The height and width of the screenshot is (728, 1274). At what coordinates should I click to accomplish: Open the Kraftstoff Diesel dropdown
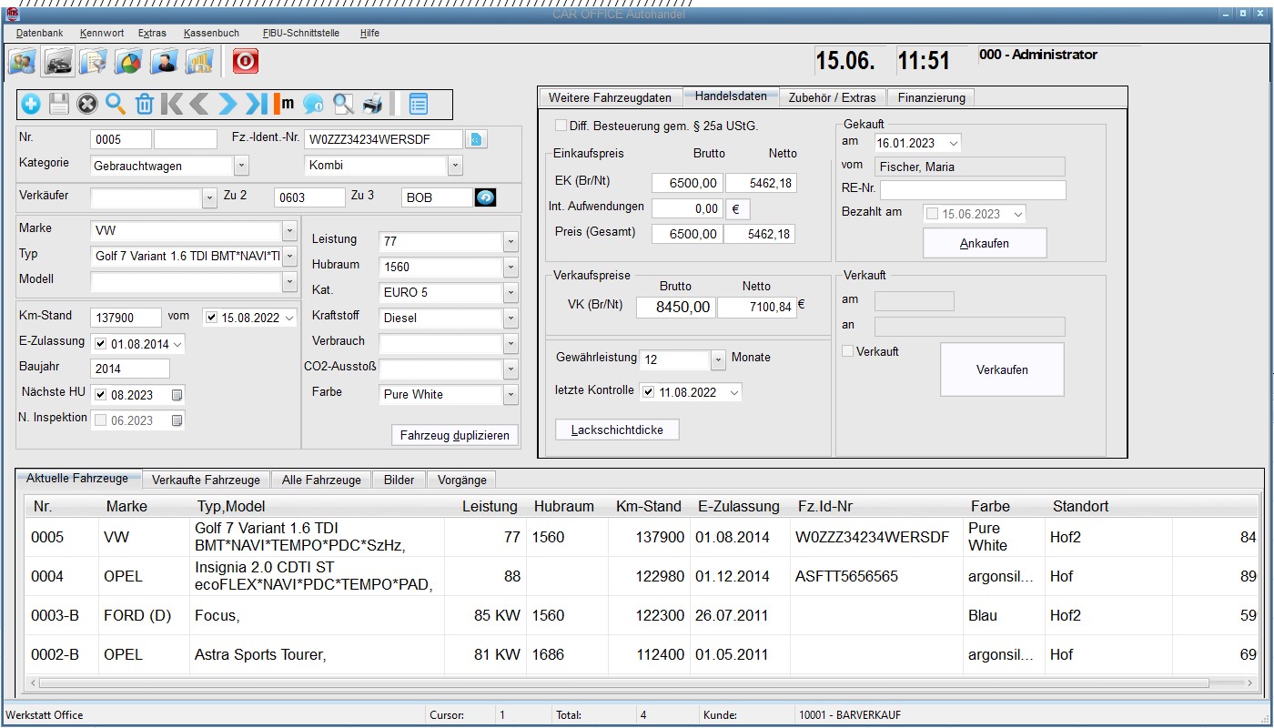(511, 318)
